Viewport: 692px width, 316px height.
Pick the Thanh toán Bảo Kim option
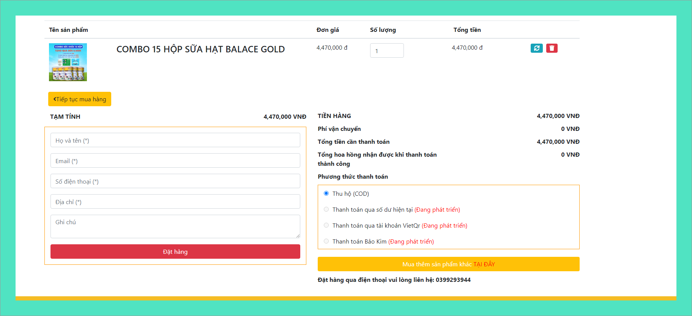pos(326,241)
